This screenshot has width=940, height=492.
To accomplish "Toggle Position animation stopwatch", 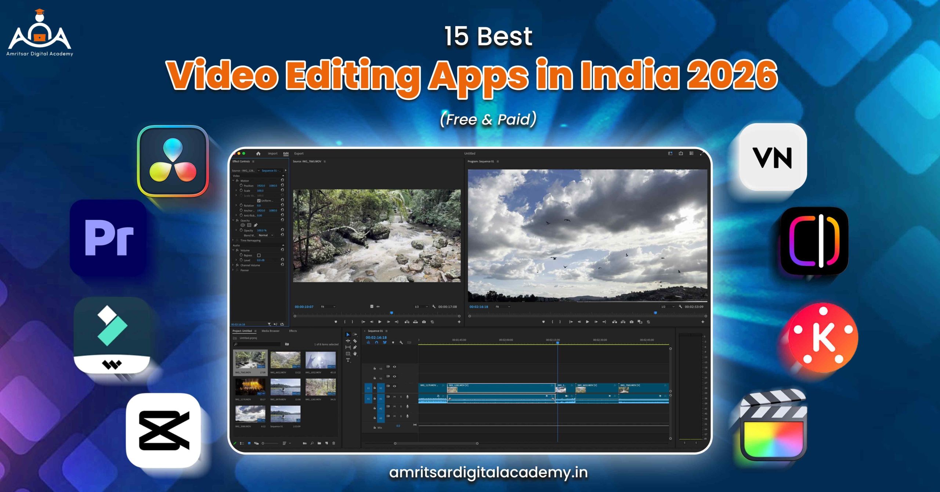I will click(x=241, y=185).
